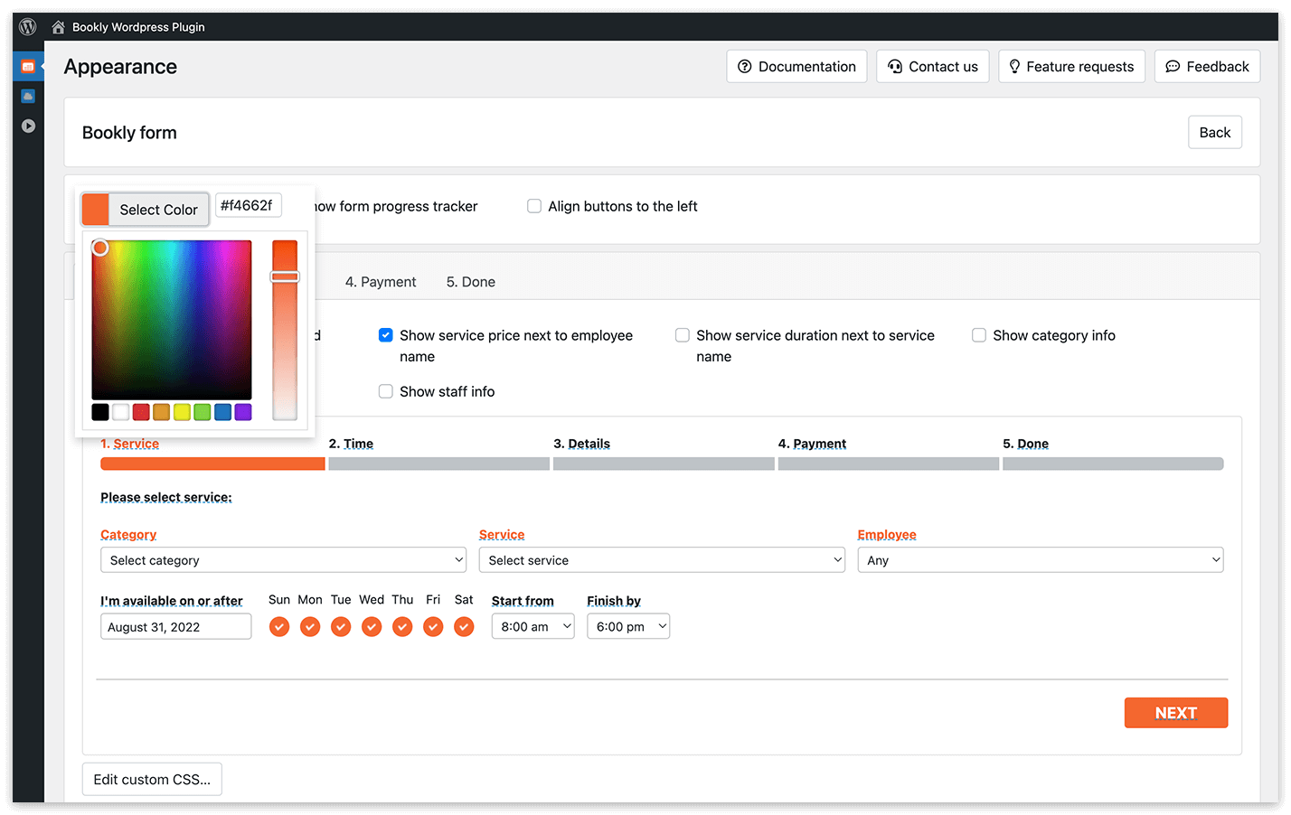Screen dimensions: 1291x815
Task: Click the Feature requests lightbulb icon
Action: coord(1014,67)
